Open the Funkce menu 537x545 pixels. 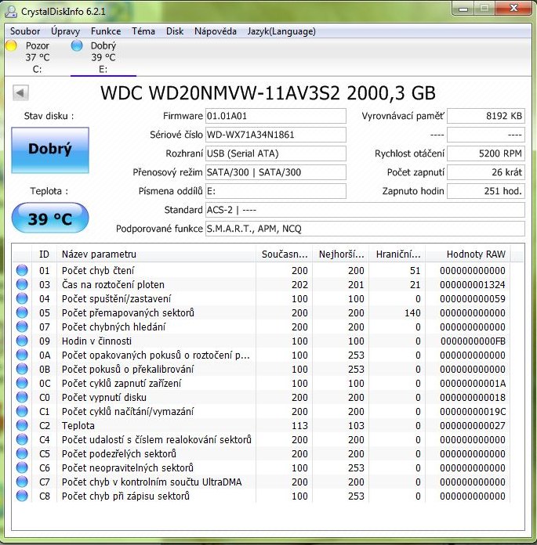pos(106,31)
